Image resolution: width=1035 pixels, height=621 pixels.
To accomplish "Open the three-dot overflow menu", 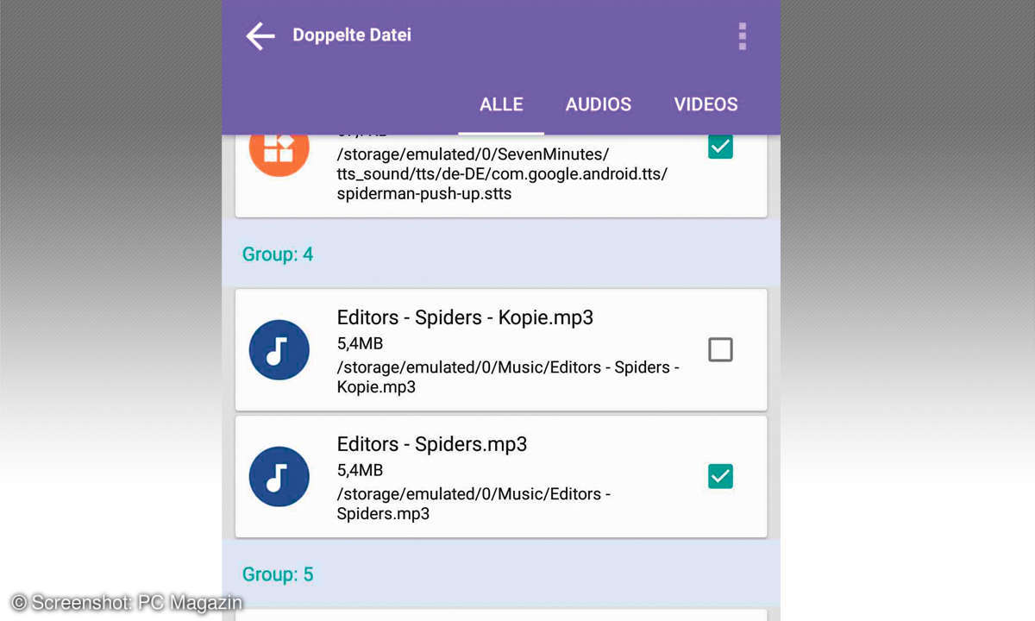I will point(742,36).
